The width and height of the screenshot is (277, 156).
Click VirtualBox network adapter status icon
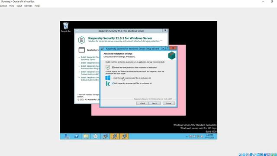pos(251,155)
